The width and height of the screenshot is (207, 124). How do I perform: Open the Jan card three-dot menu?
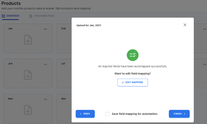[x=45, y=29]
